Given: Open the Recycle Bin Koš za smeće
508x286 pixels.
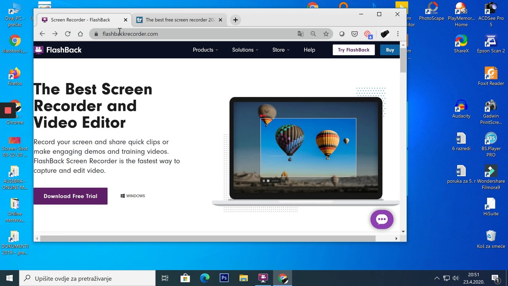Looking at the screenshot, I should coord(491,239).
